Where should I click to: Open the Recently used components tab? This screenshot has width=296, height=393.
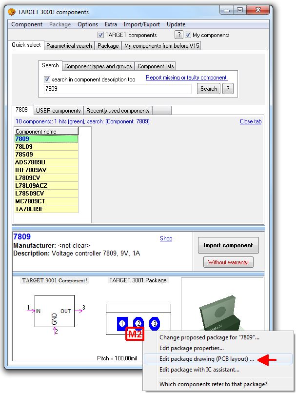click(x=118, y=111)
